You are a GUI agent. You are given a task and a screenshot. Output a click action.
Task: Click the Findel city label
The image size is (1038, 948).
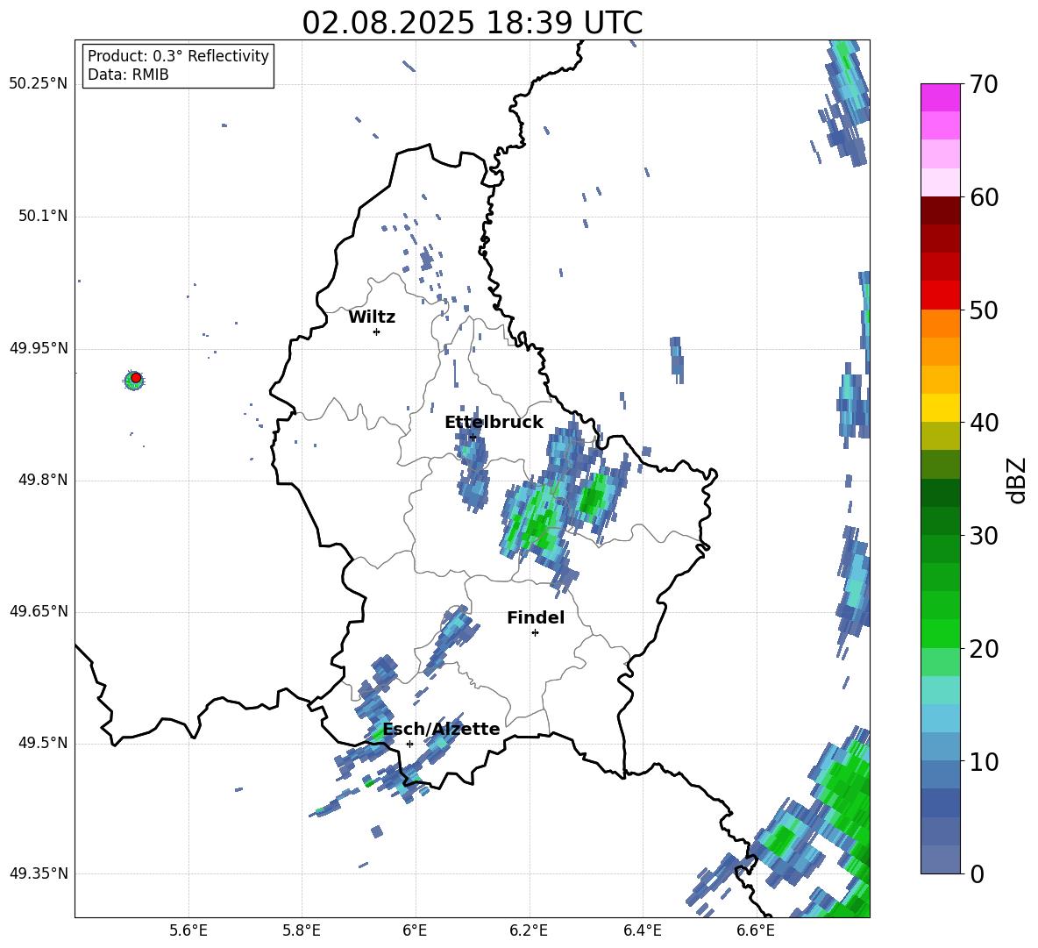click(x=536, y=617)
